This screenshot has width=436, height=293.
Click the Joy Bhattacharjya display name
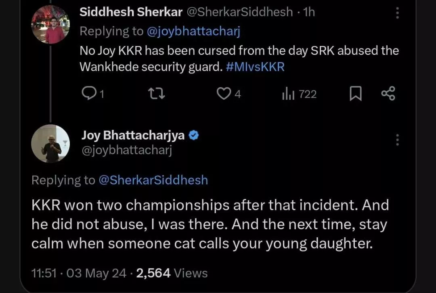(x=133, y=136)
